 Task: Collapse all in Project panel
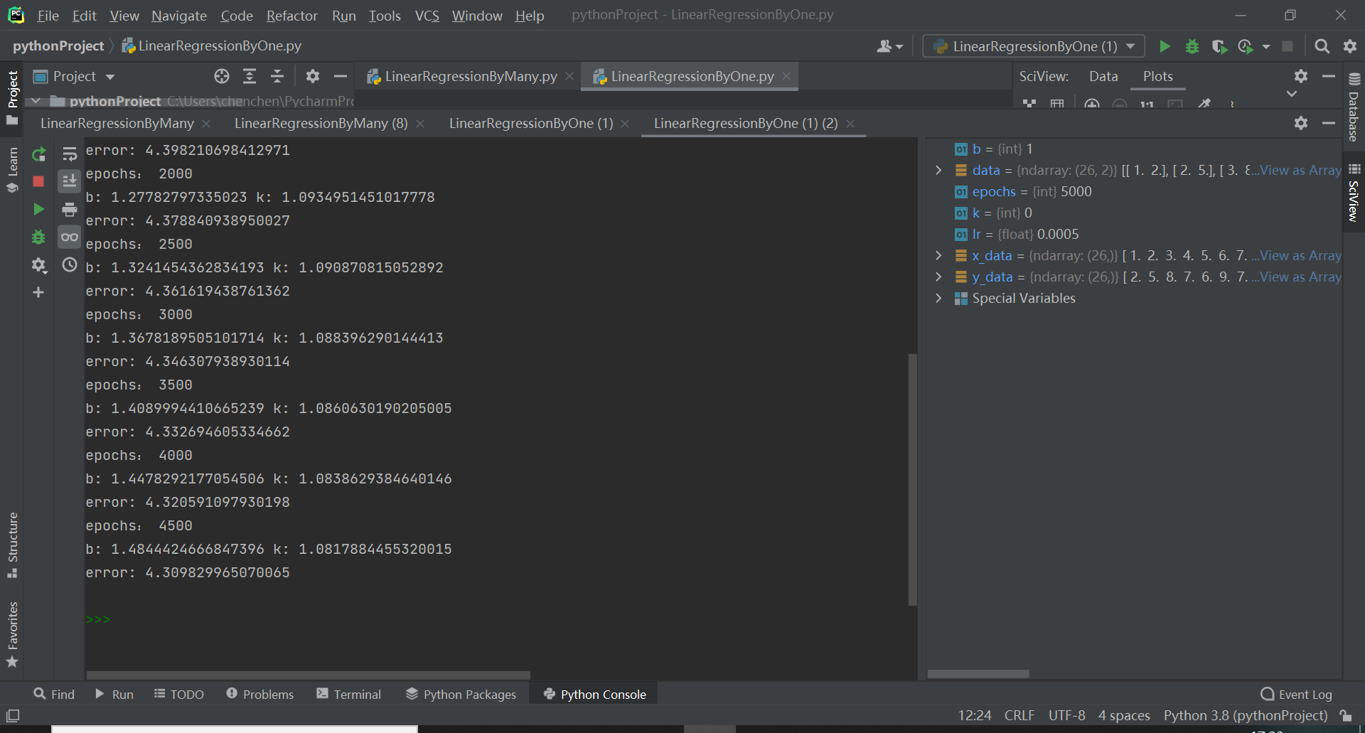pos(277,76)
